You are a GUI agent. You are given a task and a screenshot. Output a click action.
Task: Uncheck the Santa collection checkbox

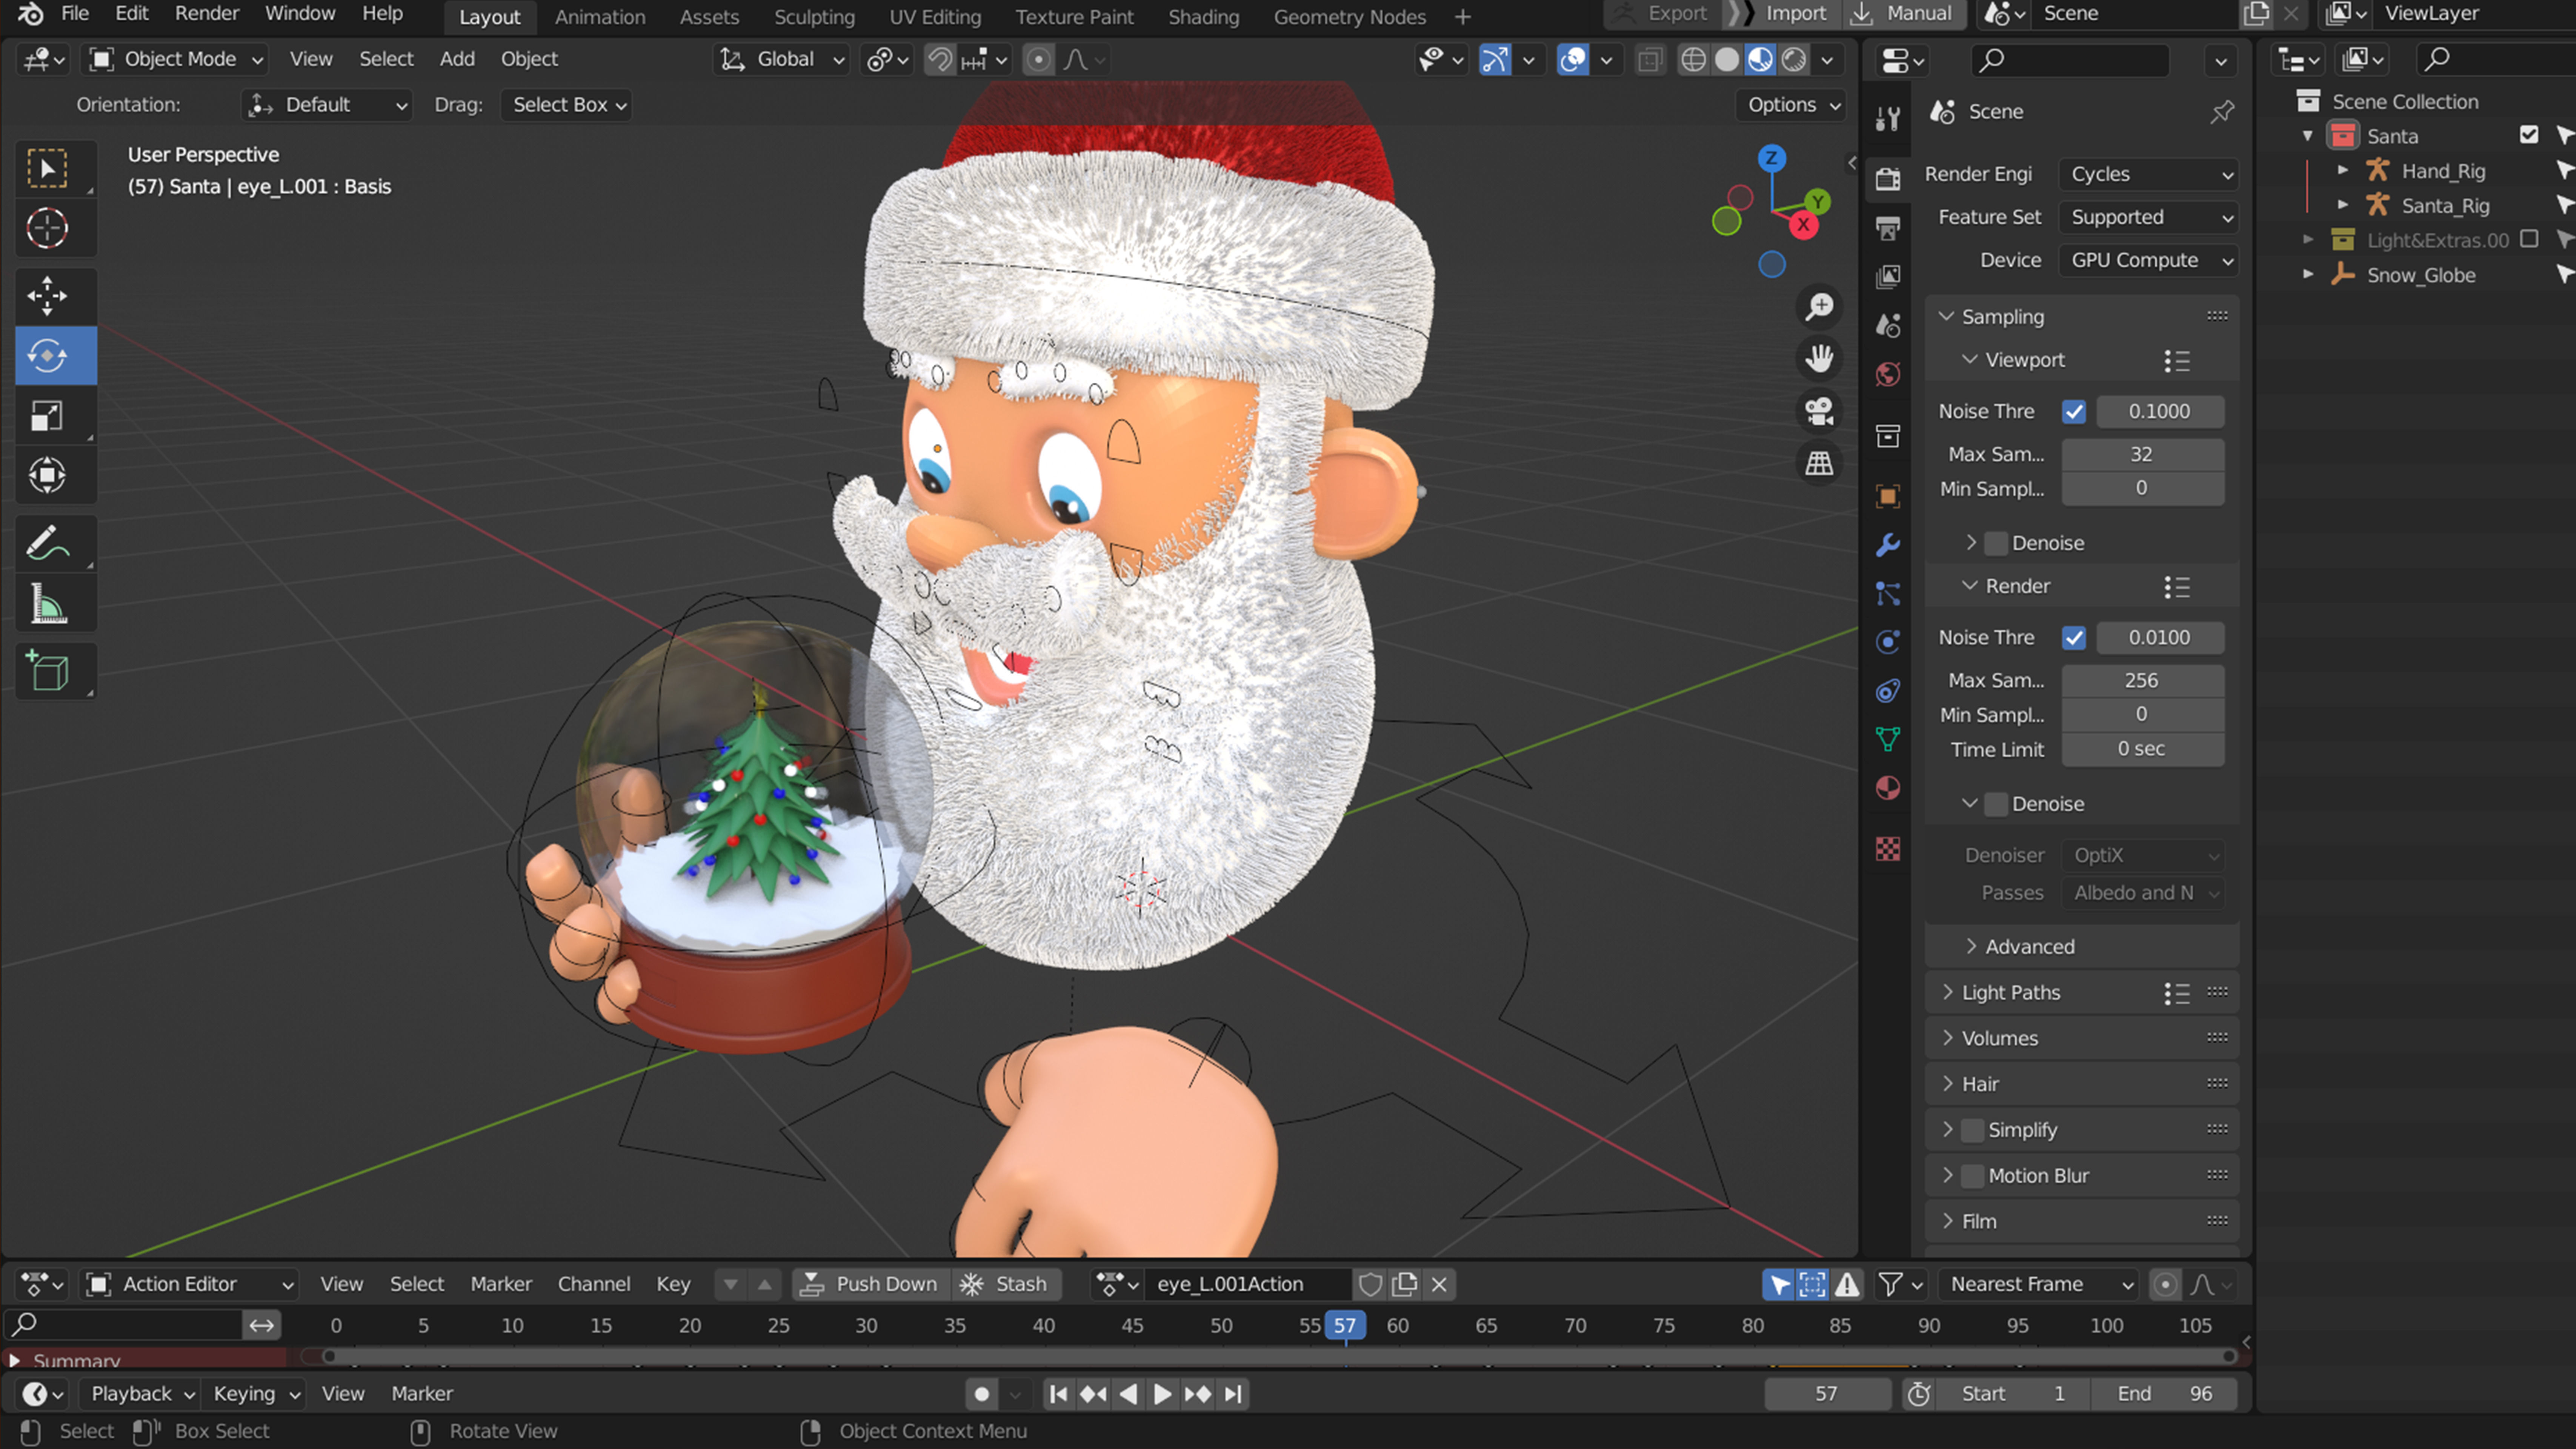click(x=2529, y=135)
